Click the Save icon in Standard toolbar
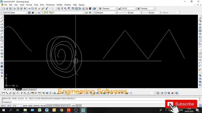 [x=10, y=8]
